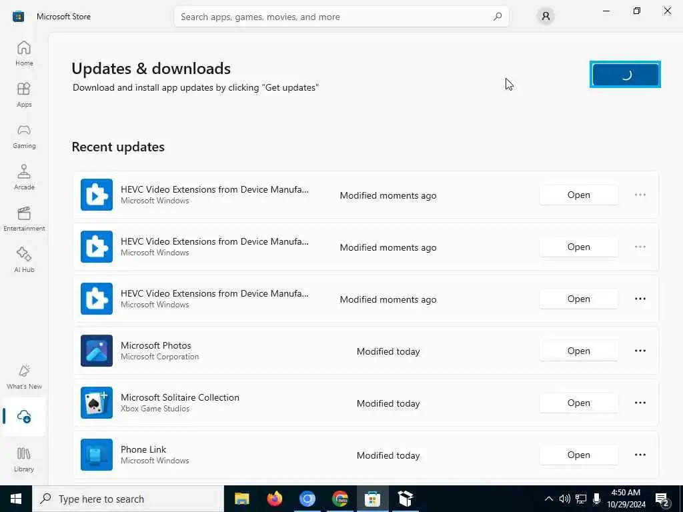Expand more options for Microsoft Solitaire Collection

point(640,403)
